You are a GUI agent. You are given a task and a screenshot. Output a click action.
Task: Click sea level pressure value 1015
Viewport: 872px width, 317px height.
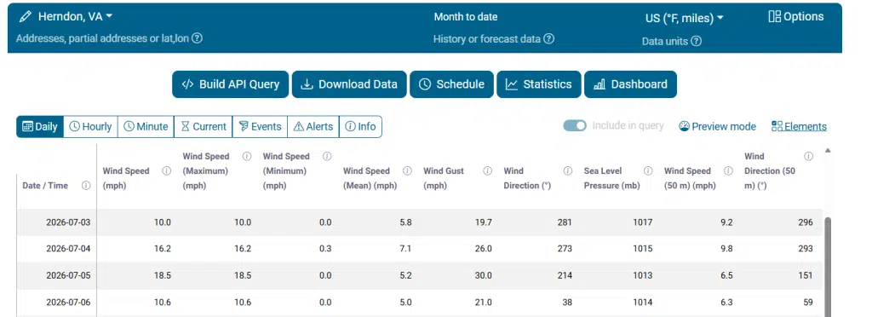tap(642, 249)
